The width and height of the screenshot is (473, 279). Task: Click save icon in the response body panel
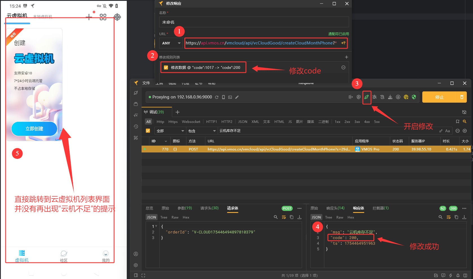pos(464,217)
